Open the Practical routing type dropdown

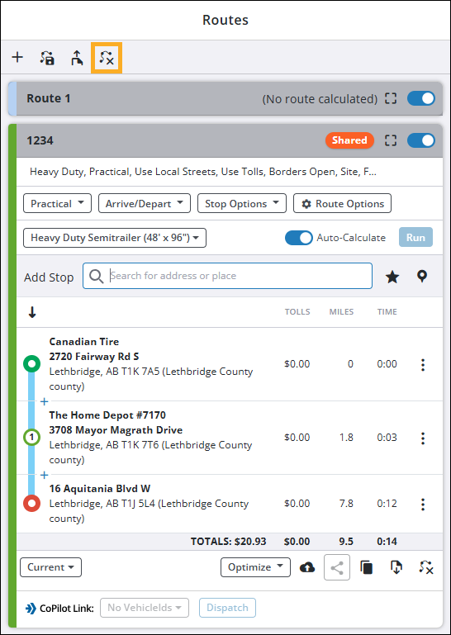pos(58,203)
